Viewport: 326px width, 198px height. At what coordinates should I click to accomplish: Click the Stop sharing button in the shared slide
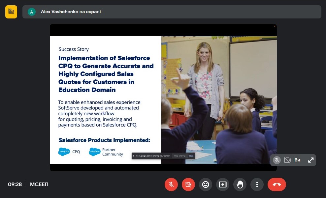point(180,156)
